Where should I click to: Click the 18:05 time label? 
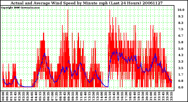130,96
